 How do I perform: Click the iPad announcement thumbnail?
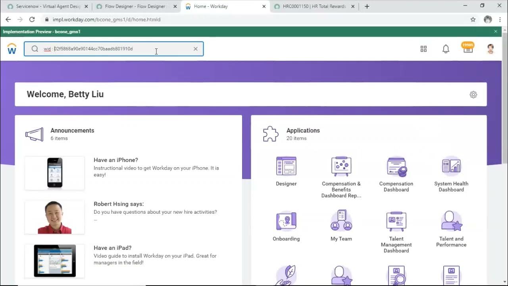point(55,261)
